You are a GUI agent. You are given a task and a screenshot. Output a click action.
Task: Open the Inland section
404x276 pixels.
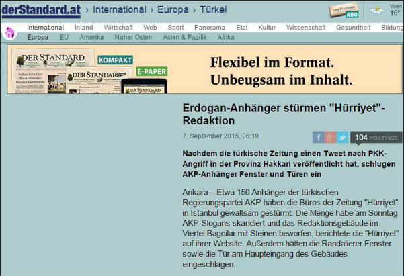pos(84,28)
